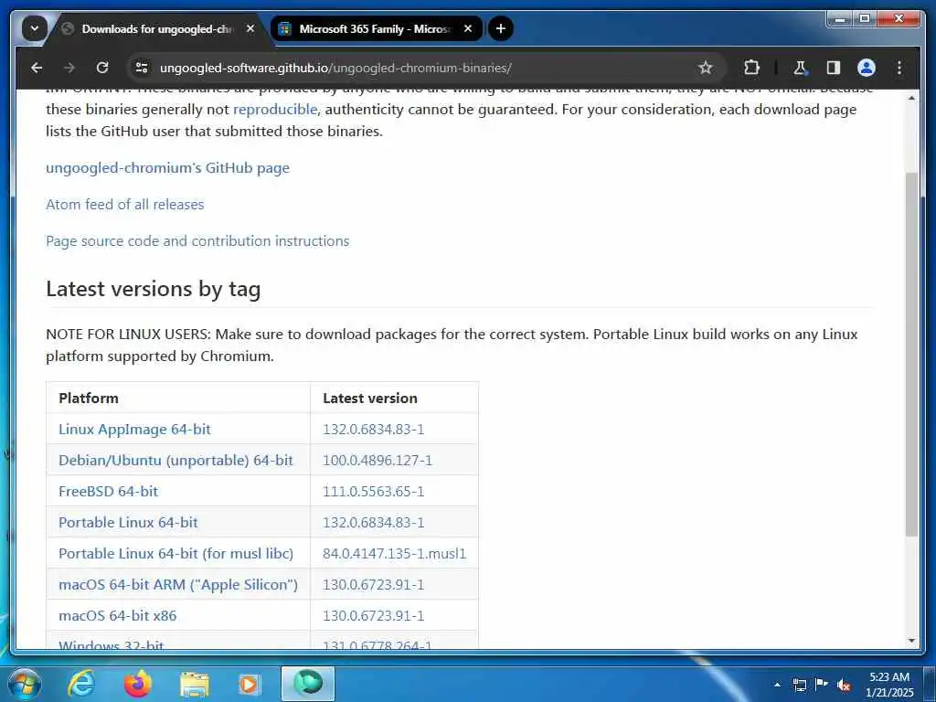Open the three-dot browser menu
The image size is (936, 702).
click(899, 68)
